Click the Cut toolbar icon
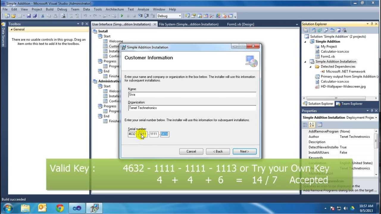 point(43,16)
